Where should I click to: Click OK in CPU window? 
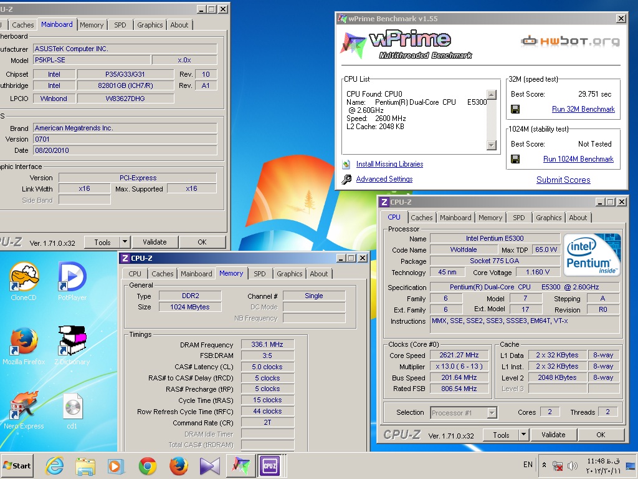601,435
